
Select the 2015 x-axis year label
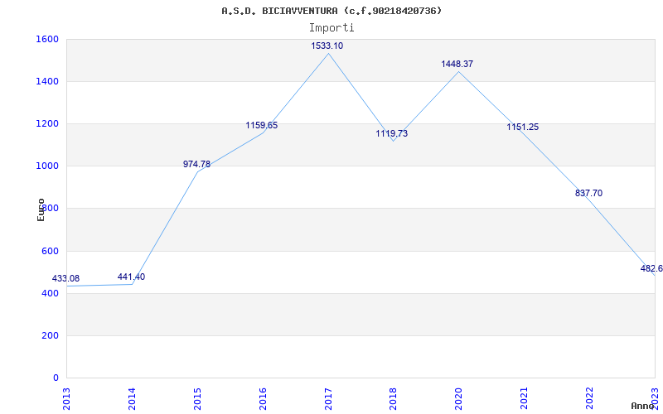tap(197, 399)
